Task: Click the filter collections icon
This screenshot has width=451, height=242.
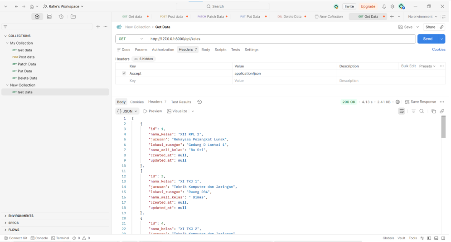Action: [5, 27]
